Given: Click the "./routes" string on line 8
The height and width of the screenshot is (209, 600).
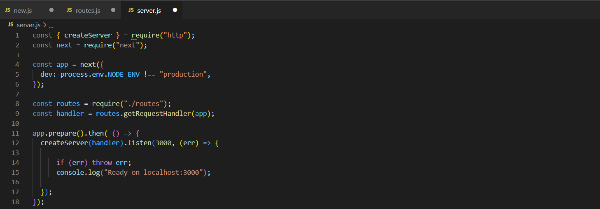Looking at the screenshot, I should [x=143, y=104].
